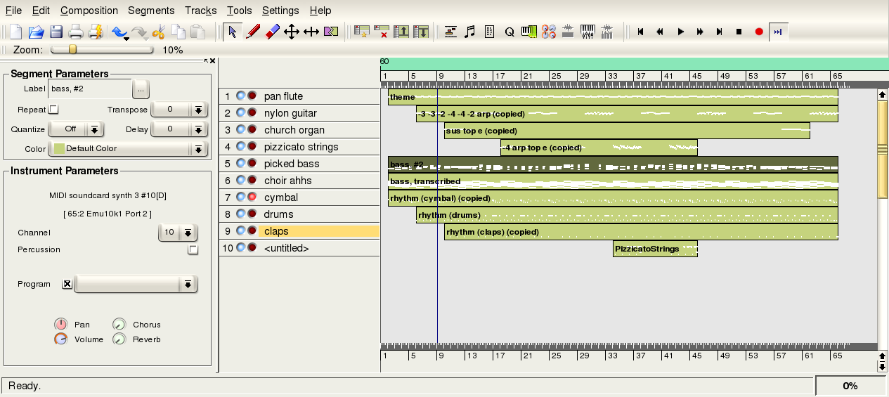Check the Program checkbox

tap(67, 285)
